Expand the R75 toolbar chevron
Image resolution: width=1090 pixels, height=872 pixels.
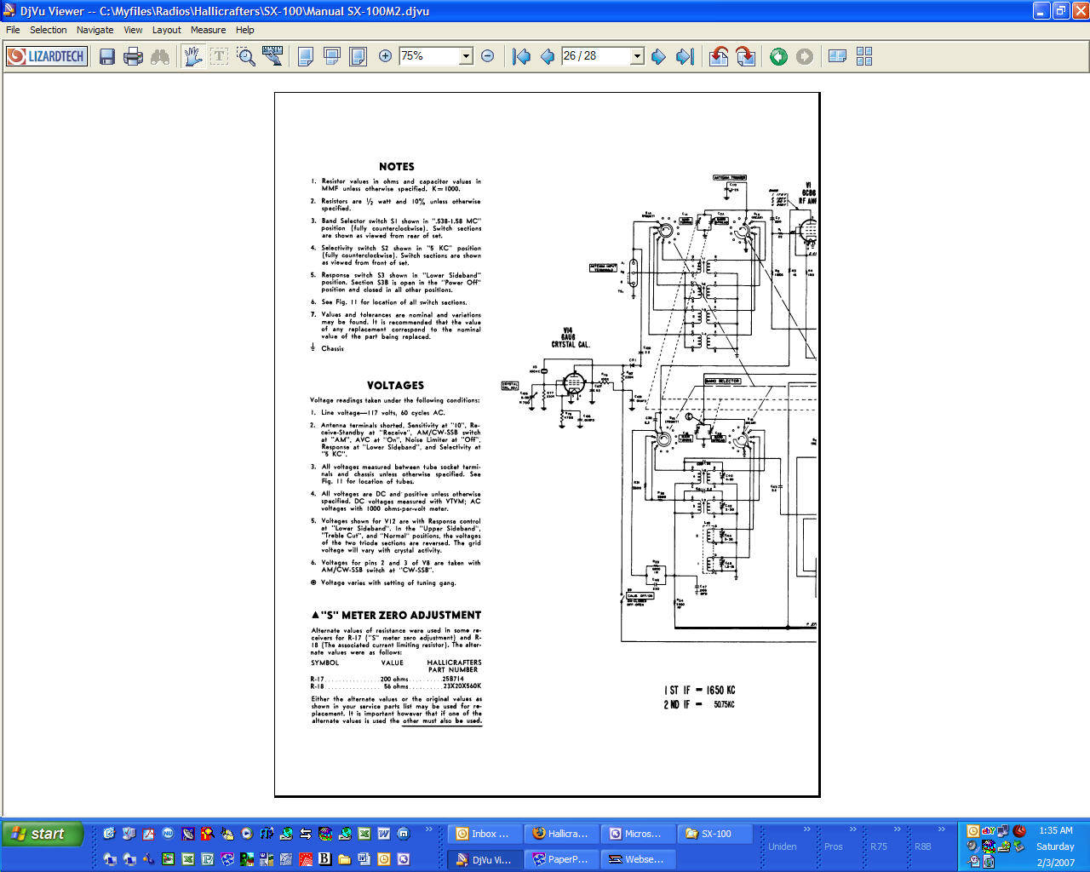[897, 829]
